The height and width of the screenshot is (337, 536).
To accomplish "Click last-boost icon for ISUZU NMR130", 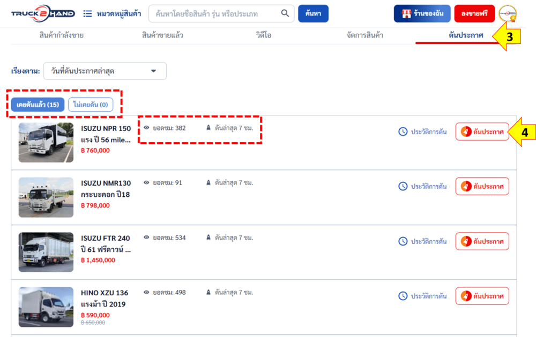I will [x=208, y=182].
